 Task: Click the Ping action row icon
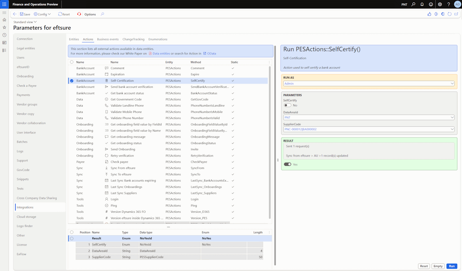107,205
